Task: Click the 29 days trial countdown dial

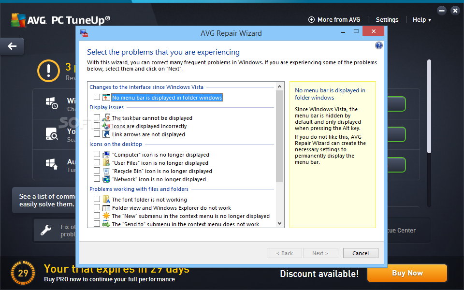Action: pyautogui.click(x=23, y=273)
